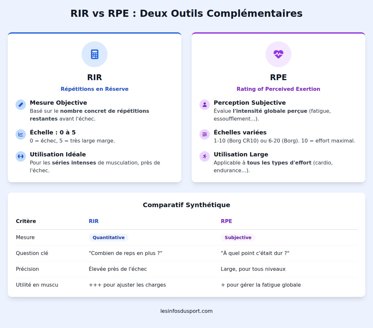Click the heart pulse icon above RPE
This screenshot has height=328, width=373.
[x=278, y=54]
